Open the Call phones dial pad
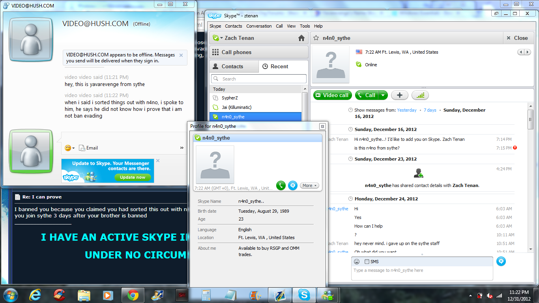Image resolution: width=539 pixels, height=303 pixels. point(259,52)
